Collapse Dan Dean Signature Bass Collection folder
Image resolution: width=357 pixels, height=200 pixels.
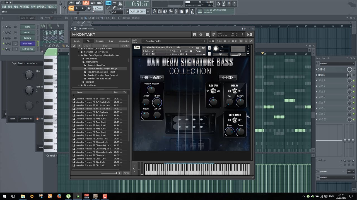coord(79,55)
